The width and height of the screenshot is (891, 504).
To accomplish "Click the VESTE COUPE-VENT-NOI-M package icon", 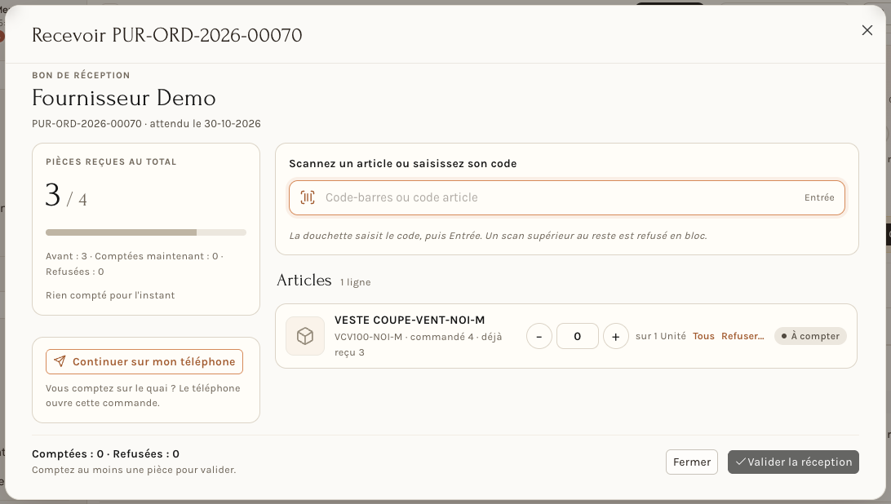I will point(305,336).
